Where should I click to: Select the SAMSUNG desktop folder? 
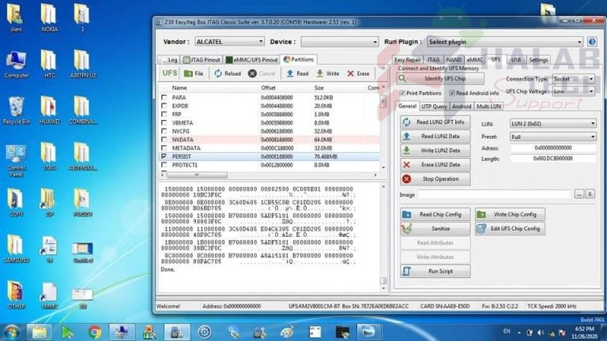(16, 249)
